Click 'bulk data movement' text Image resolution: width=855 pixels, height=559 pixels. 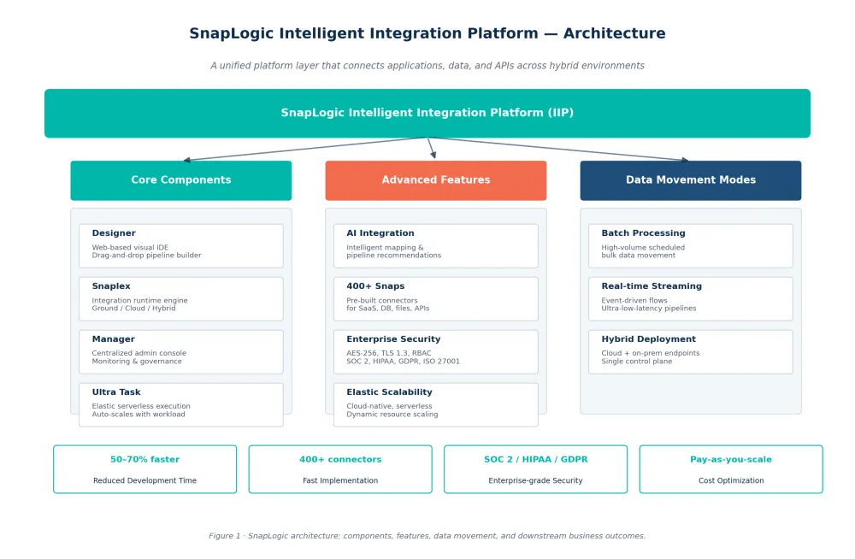point(638,256)
